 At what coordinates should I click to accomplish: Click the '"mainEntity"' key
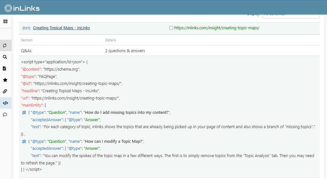click(x=32, y=105)
